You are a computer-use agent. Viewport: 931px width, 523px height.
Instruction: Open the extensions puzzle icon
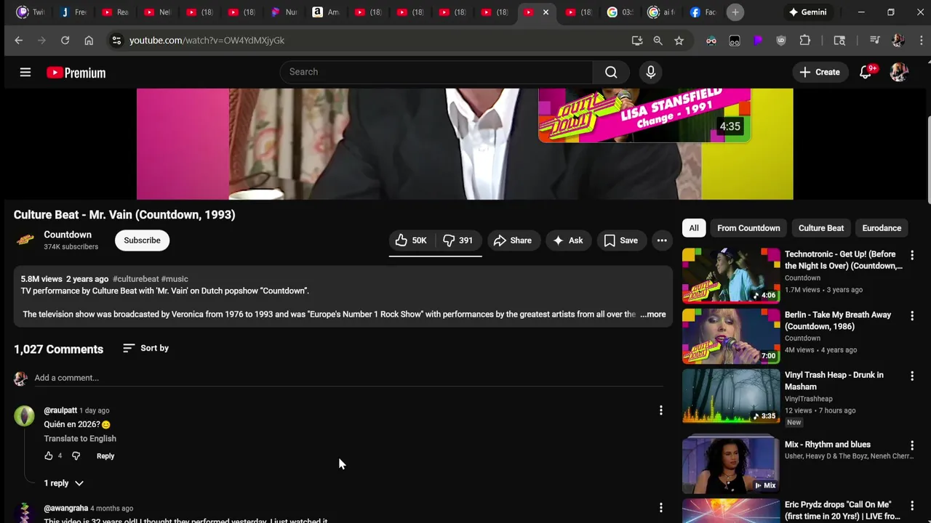pyautogui.click(x=804, y=41)
